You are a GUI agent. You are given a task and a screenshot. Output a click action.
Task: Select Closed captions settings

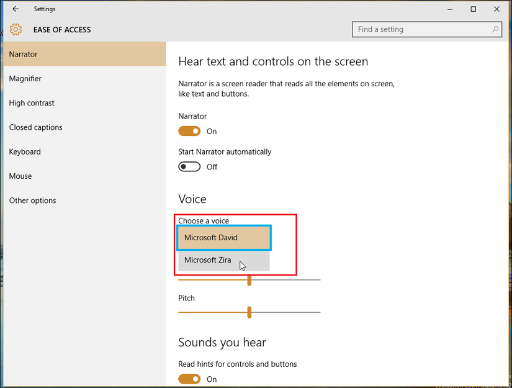(35, 127)
